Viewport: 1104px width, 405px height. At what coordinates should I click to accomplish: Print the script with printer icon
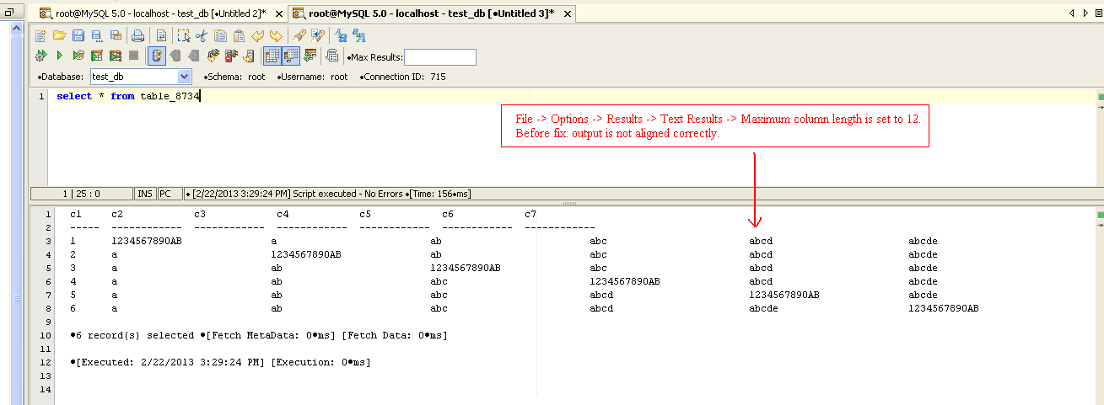(x=137, y=35)
